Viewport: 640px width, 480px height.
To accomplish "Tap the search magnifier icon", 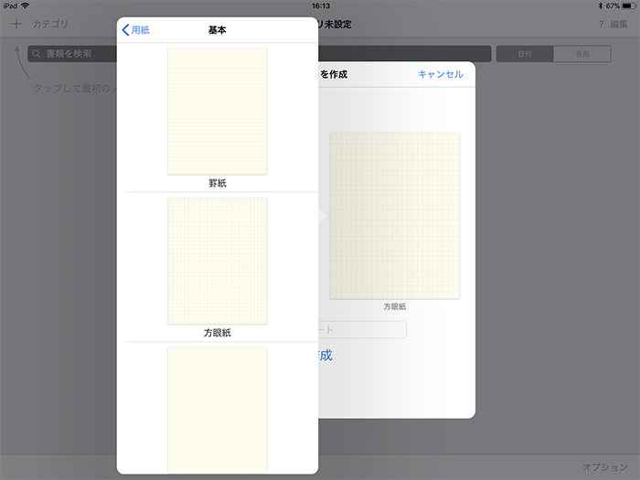I will tap(37, 54).
